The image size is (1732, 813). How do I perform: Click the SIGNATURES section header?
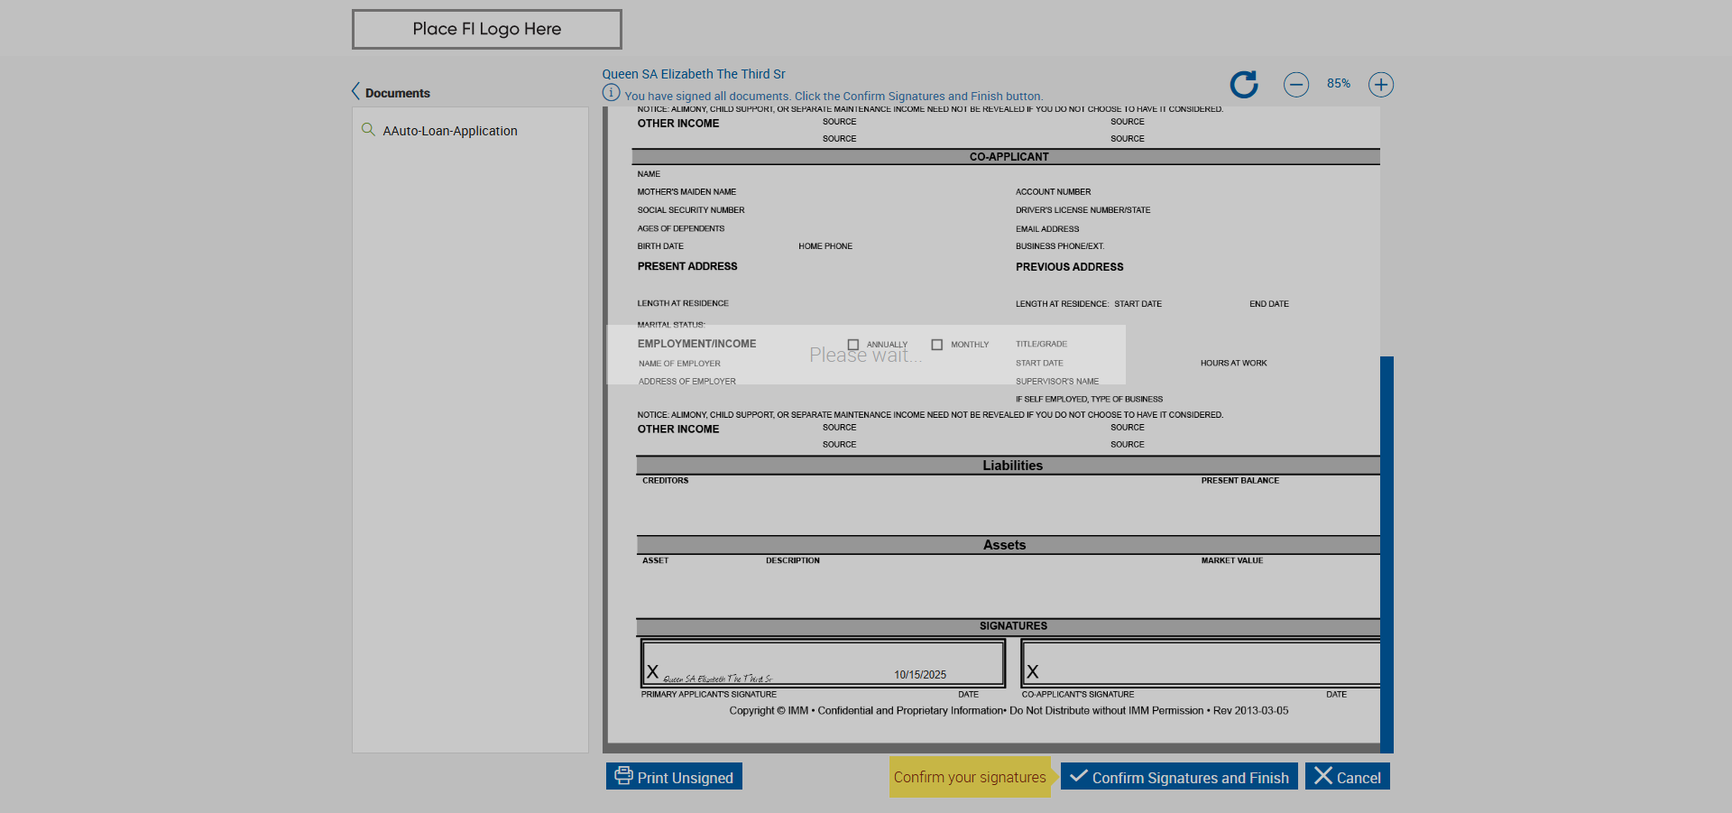pyautogui.click(x=1009, y=626)
